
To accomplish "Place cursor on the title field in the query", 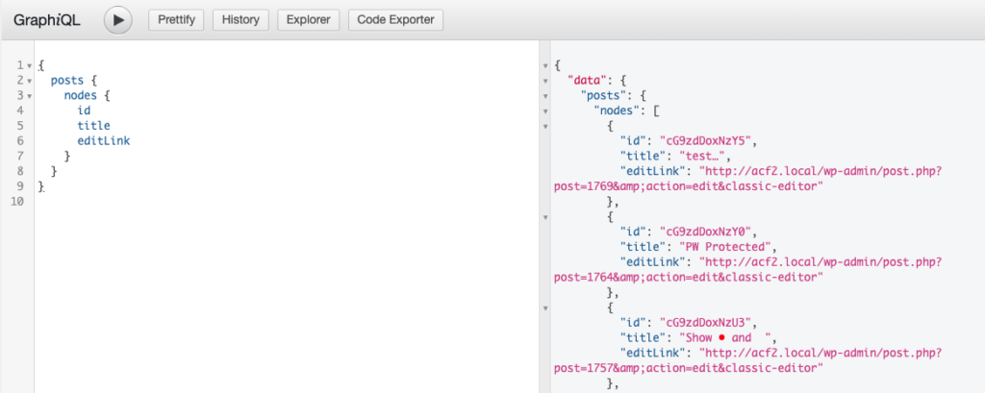I will pos(93,126).
